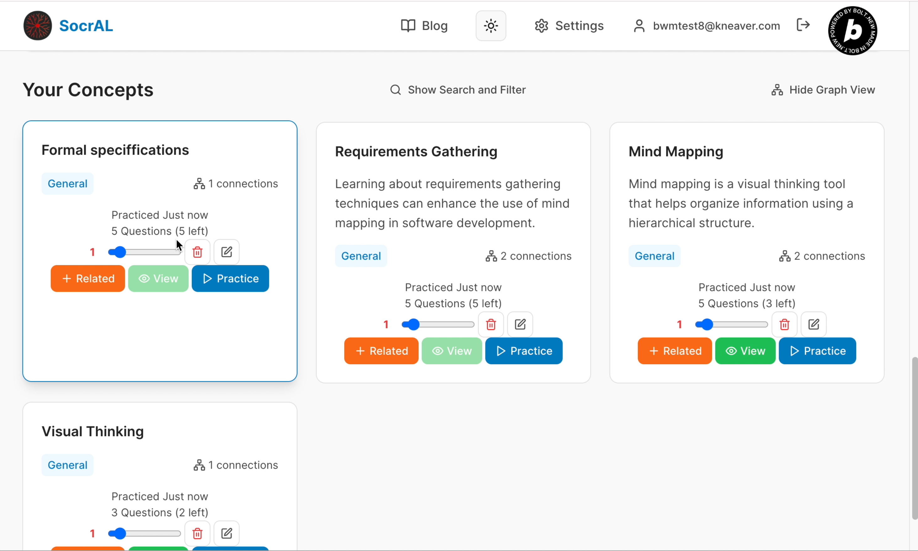Click edit pencil on Mind Mapping card
This screenshot has height=551, width=918.
[813, 324]
